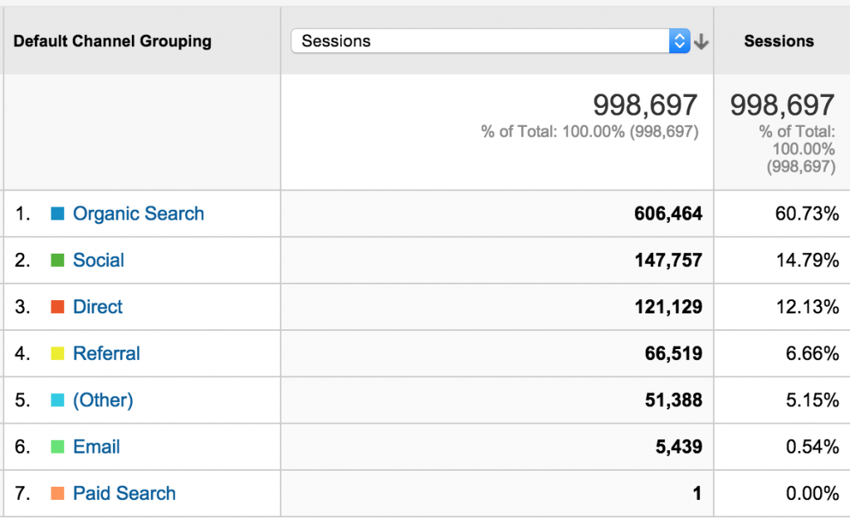Click the red-orange swatch next to Direct

58,307
